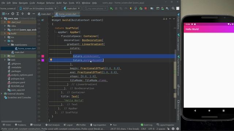The width and height of the screenshot is (234, 131).
Task: Open the Tools menu
Action: coord(72,3)
